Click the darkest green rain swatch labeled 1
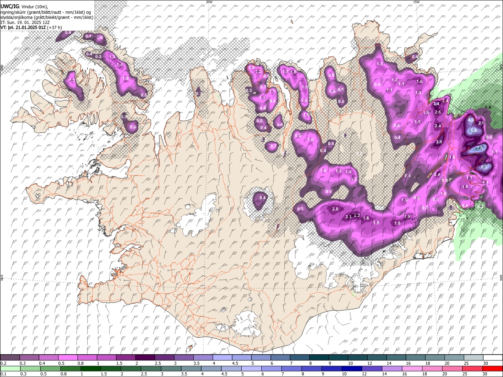Viewport: 503px width, 377px height. click(92, 369)
